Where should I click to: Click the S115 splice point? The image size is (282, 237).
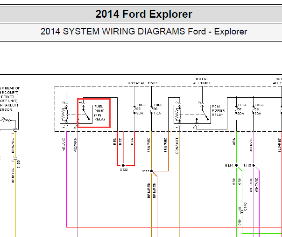[x=254, y=165]
